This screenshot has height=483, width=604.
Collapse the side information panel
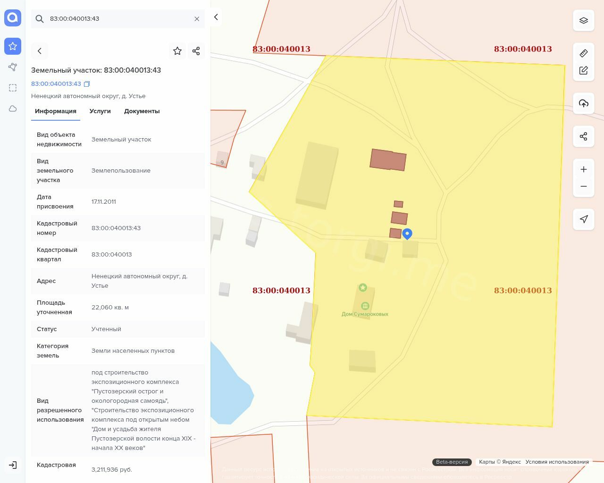(x=216, y=17)
